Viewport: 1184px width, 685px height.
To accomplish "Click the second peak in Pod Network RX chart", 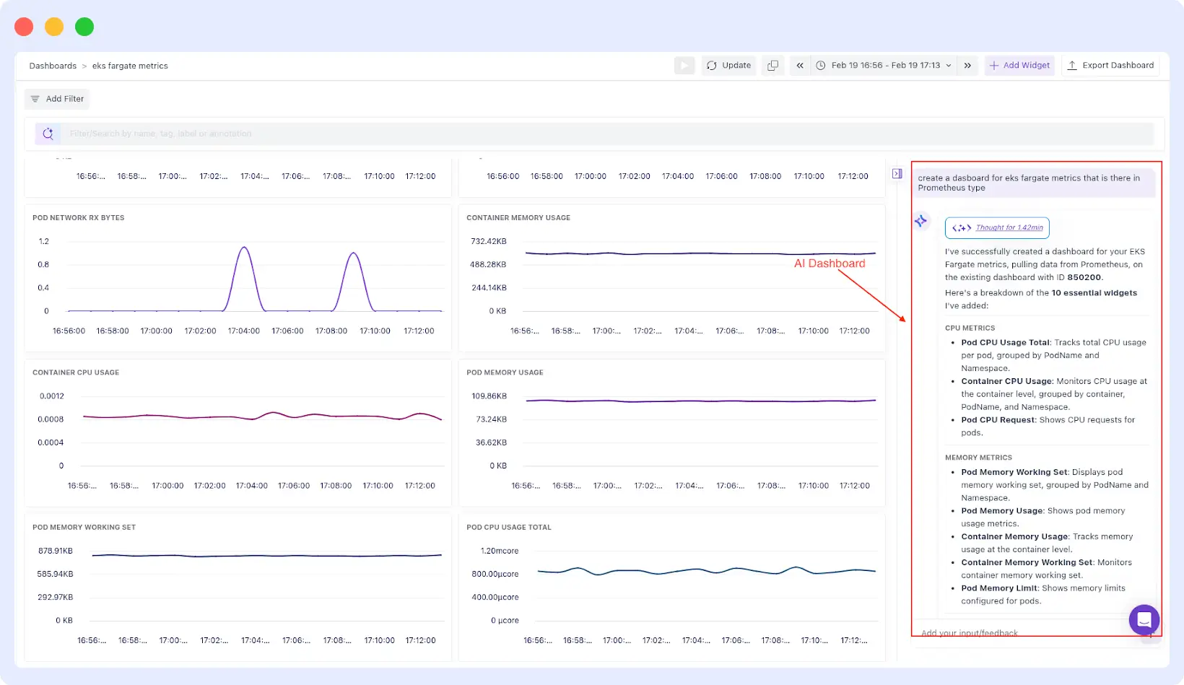I will point(353,253).
